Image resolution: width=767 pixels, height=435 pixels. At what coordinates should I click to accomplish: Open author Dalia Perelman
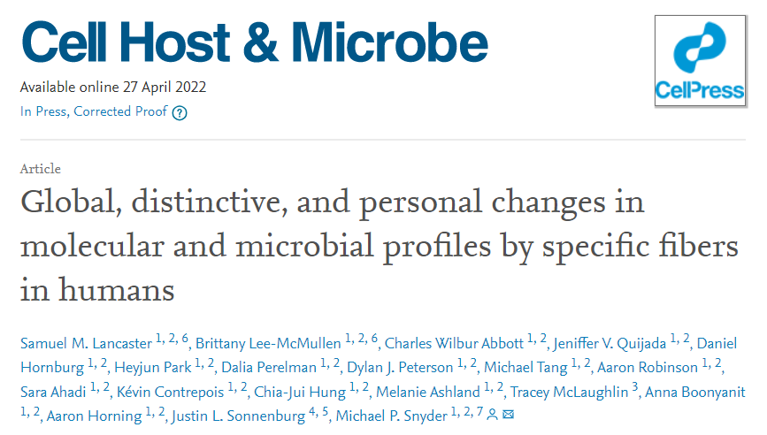coord(269,368)
